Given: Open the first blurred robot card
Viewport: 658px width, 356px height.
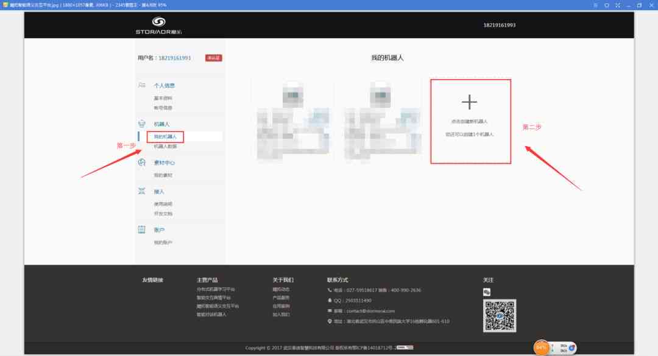Looking at the screenshot, I should 293,121.
